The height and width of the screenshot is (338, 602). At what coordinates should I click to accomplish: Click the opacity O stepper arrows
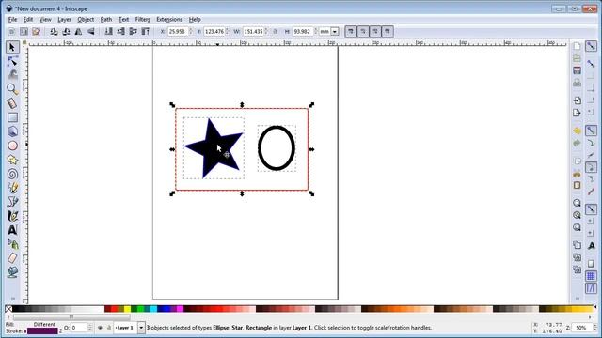point(90,328)
